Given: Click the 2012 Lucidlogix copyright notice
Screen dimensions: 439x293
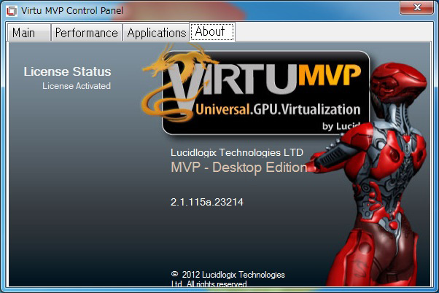Looking at the screenshot, I should (228, 279).
